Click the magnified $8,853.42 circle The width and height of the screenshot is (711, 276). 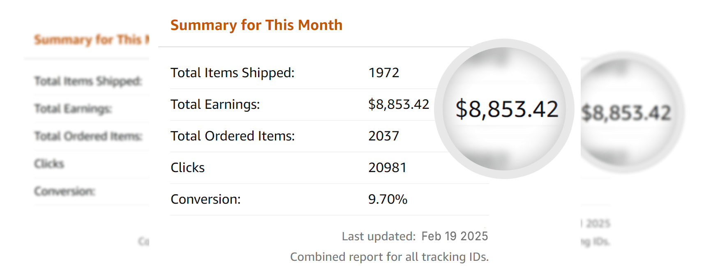(x=504, y=109)
